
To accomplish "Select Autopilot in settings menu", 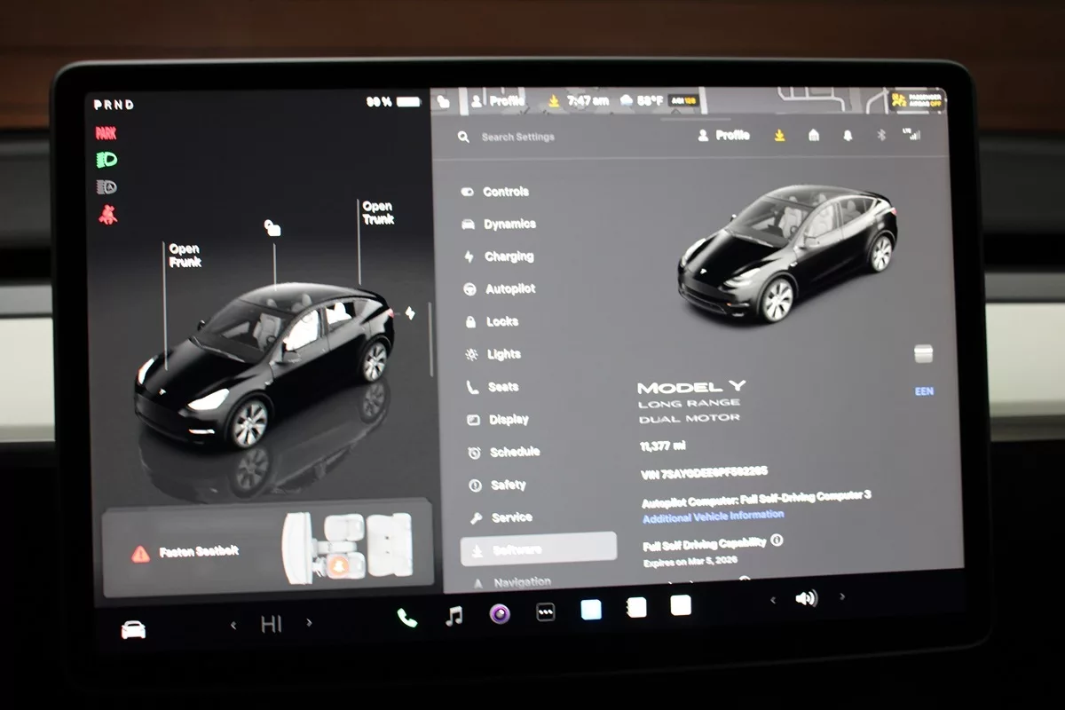I will click(x=509, y=289).
